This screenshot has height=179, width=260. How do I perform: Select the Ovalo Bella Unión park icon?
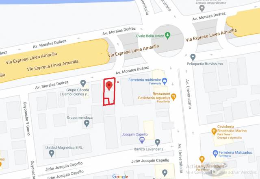(168, 35)
